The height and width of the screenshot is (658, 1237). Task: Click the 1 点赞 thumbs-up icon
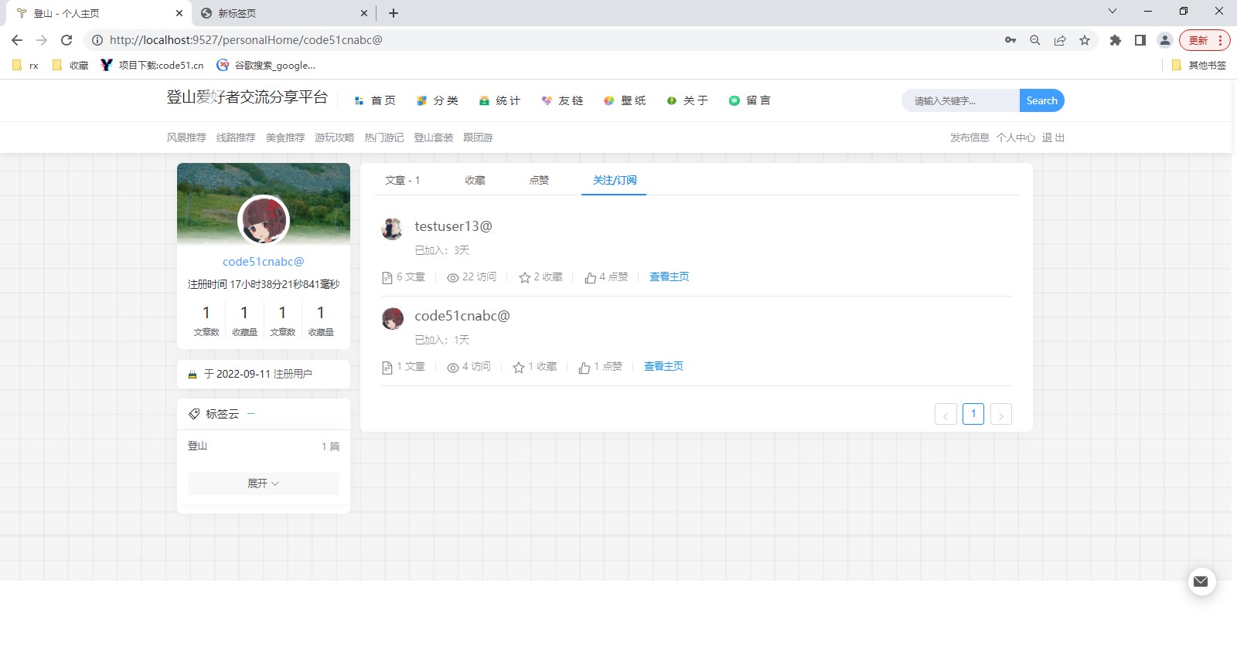(584, 367)
